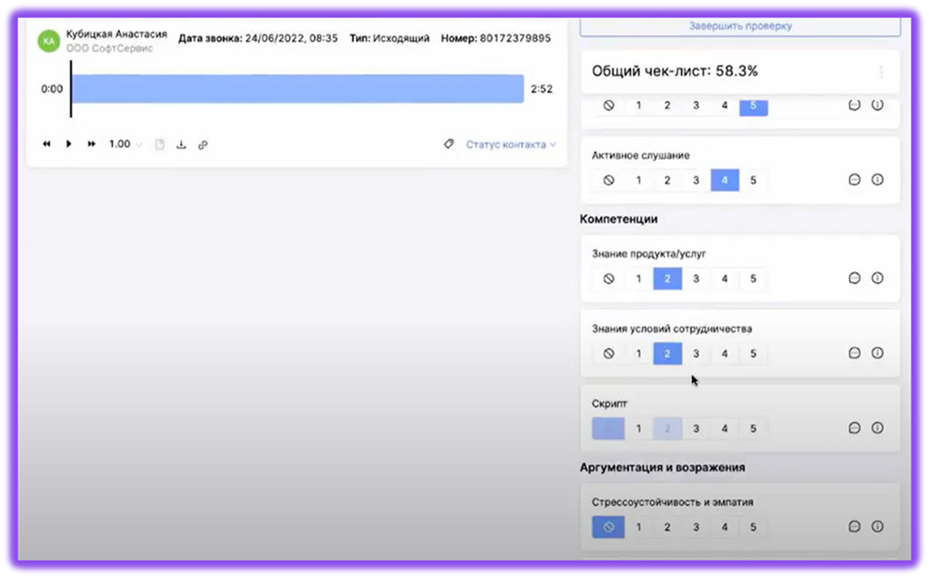
Task: Select score 5 for Скрипт
Action: pos(753,429)
